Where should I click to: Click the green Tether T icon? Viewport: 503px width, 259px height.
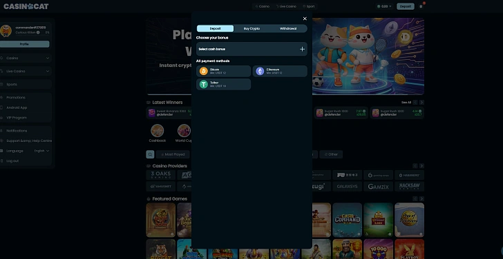pyautogui.click(x=204, y=84)
